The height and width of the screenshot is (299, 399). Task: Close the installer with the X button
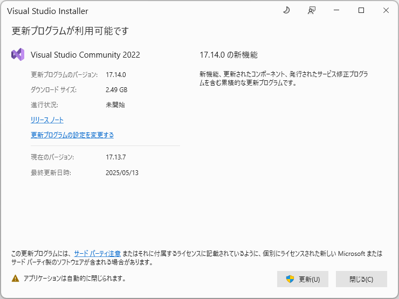(386, 10)
